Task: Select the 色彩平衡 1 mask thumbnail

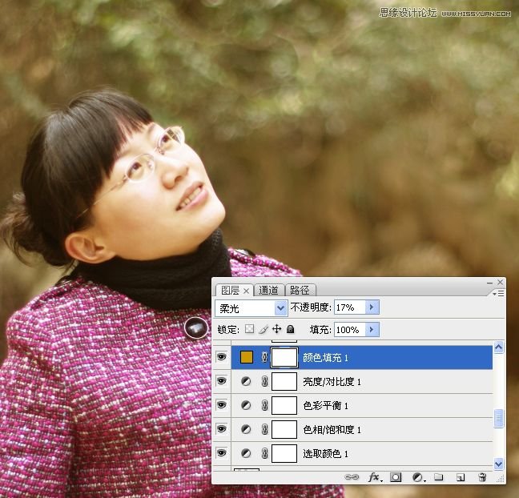Action: tap(284, 405)
